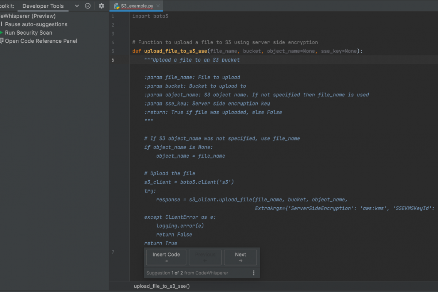Click the ':param sse_key' docstring line
Image resolution: width=438 pixels, height=292 pixels.
(207, 104)
